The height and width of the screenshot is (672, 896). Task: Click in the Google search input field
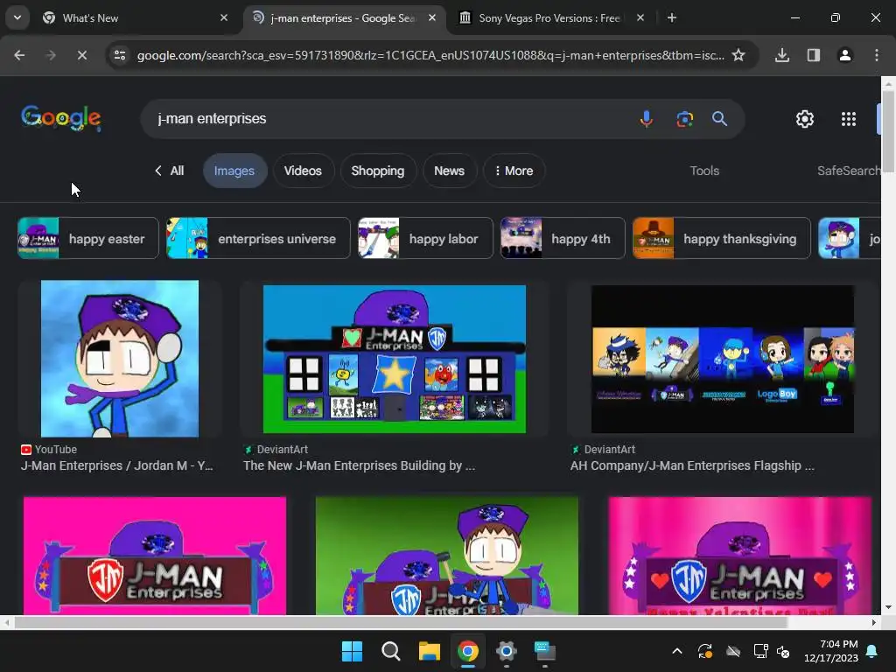[388, 119]
